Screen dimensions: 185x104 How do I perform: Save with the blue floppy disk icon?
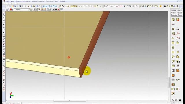click(15, 6)
